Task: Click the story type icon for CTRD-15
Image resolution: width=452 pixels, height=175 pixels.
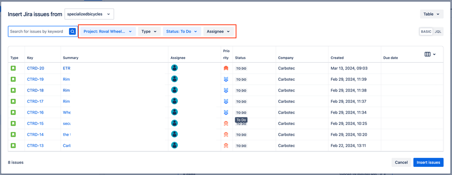Action: click(13, 124)
